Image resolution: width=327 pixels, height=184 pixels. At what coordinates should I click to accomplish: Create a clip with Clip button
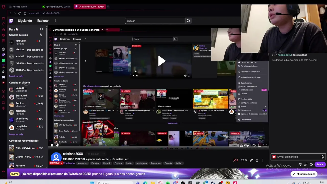pos(244,145)
